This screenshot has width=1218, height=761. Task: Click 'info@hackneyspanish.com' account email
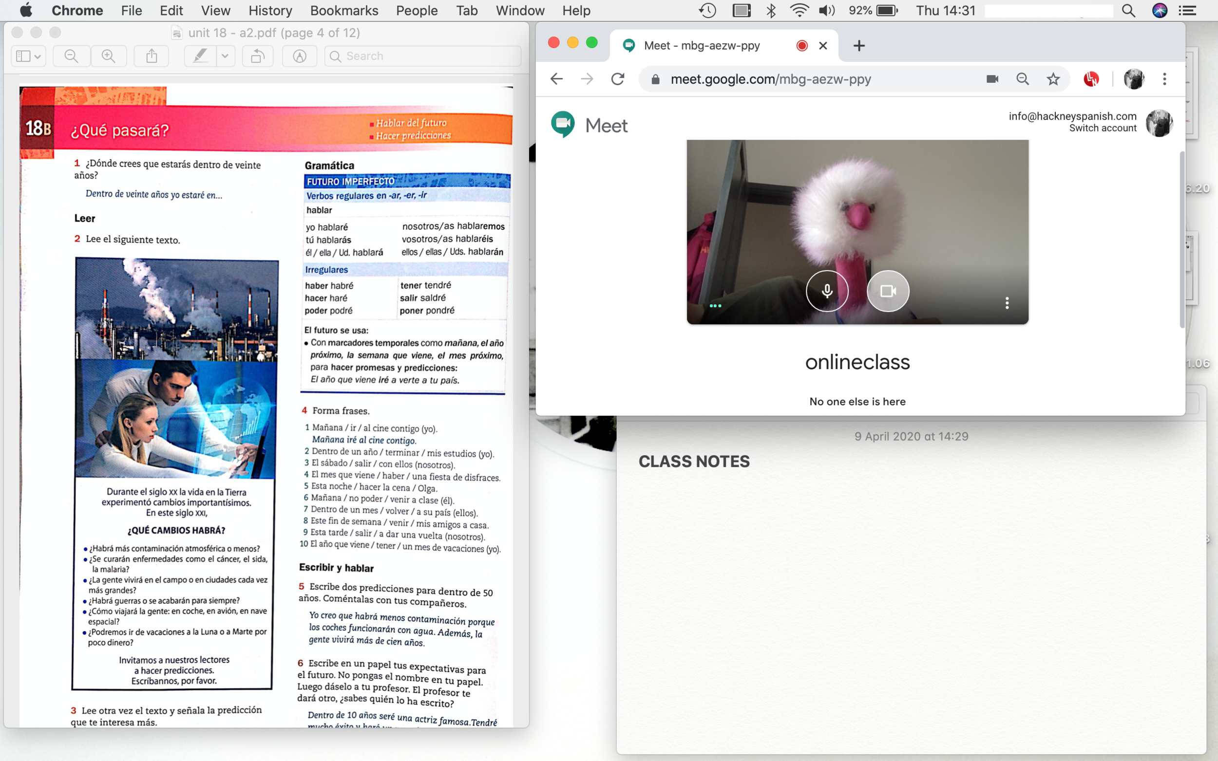1072,116
